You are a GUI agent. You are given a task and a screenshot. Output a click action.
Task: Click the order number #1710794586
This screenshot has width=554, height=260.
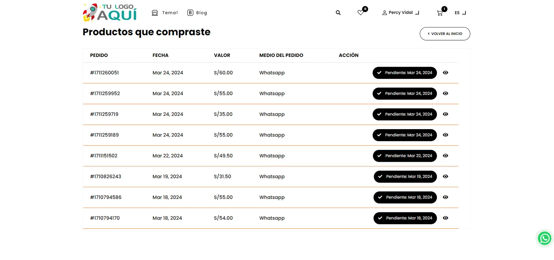click(x=106, y=197)
